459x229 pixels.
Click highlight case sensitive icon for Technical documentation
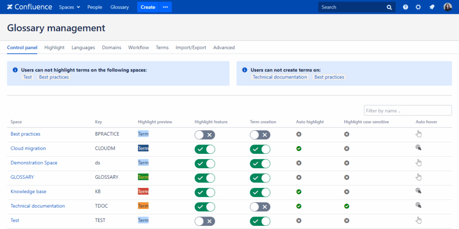tap(346, 206)
